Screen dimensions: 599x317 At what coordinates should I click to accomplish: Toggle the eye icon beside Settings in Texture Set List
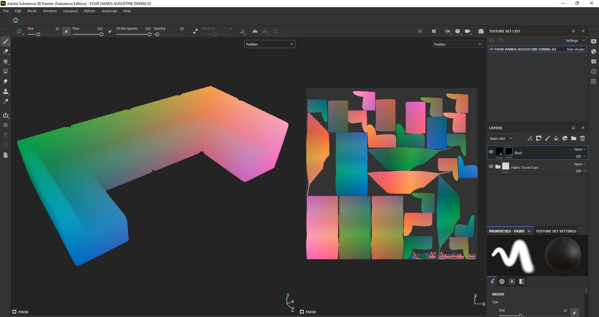tap(501, 41)
